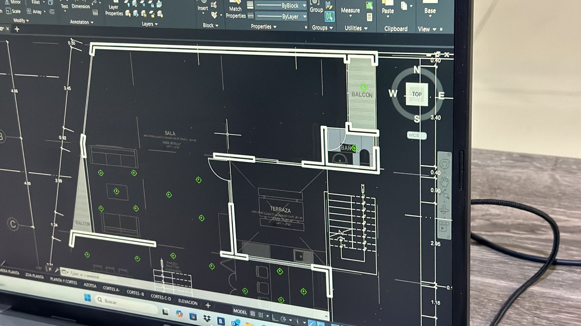The height and width of the screenshot is (326, 581).
Task: Switch to the AZOTEA layout tab
Action: pos(90,285)
